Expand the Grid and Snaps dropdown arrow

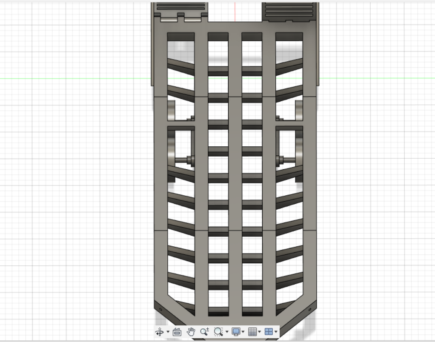(259, 332)
